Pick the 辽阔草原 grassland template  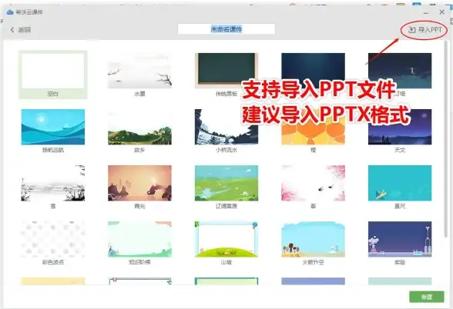[x=226, y=183]
